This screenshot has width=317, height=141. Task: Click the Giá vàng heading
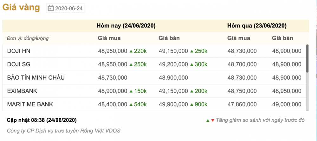coord(21,8)
